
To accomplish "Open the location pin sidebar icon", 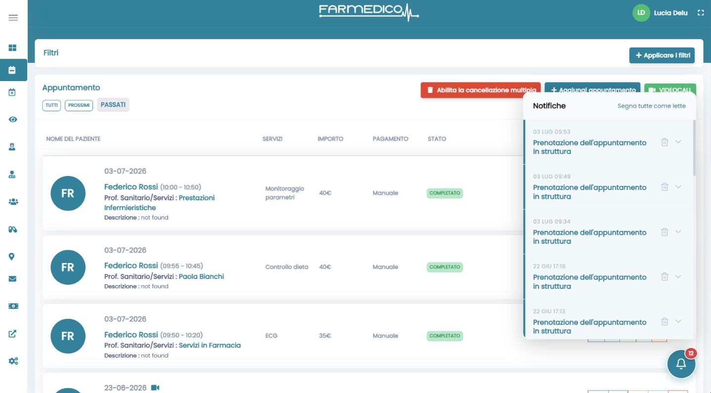I will click(12, 257).
